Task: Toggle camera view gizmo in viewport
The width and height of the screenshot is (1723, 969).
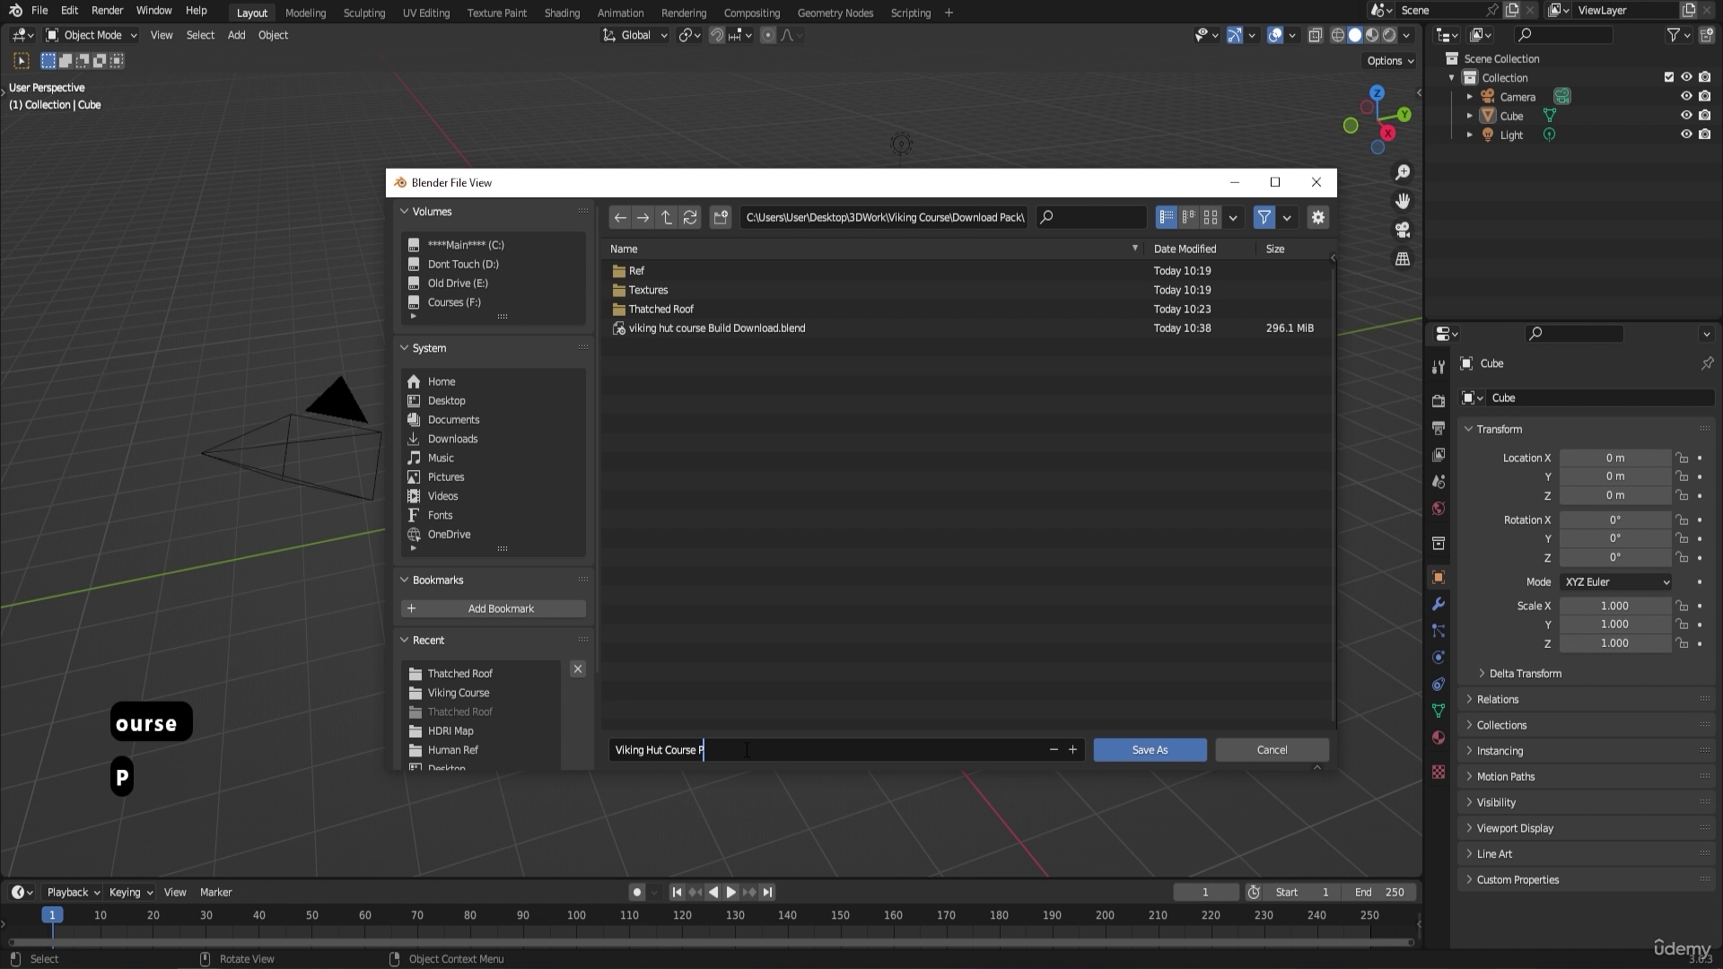Action: (1403, 230)
